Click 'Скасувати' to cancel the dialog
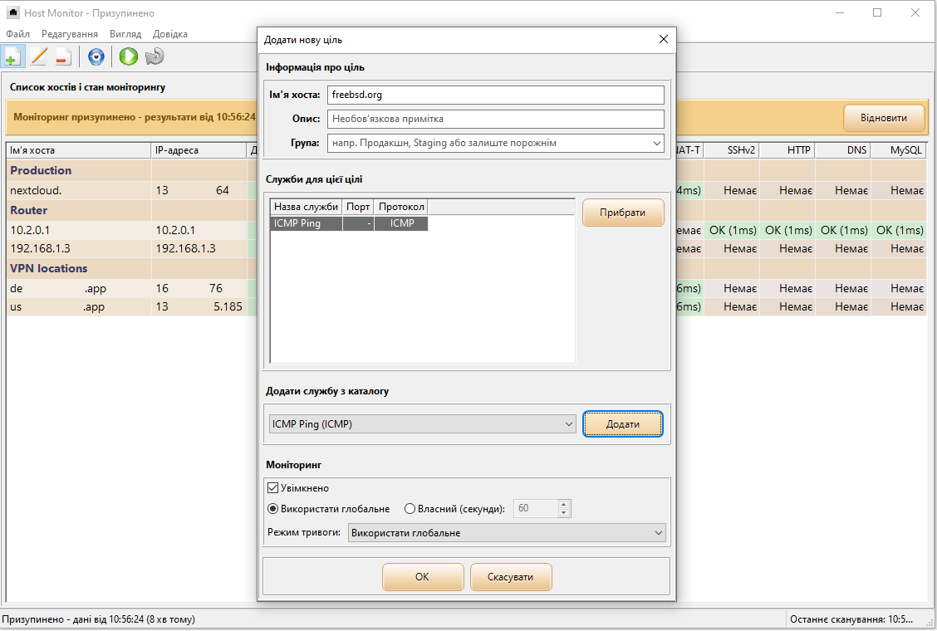937x631 pixels. (x=510, y=577)
